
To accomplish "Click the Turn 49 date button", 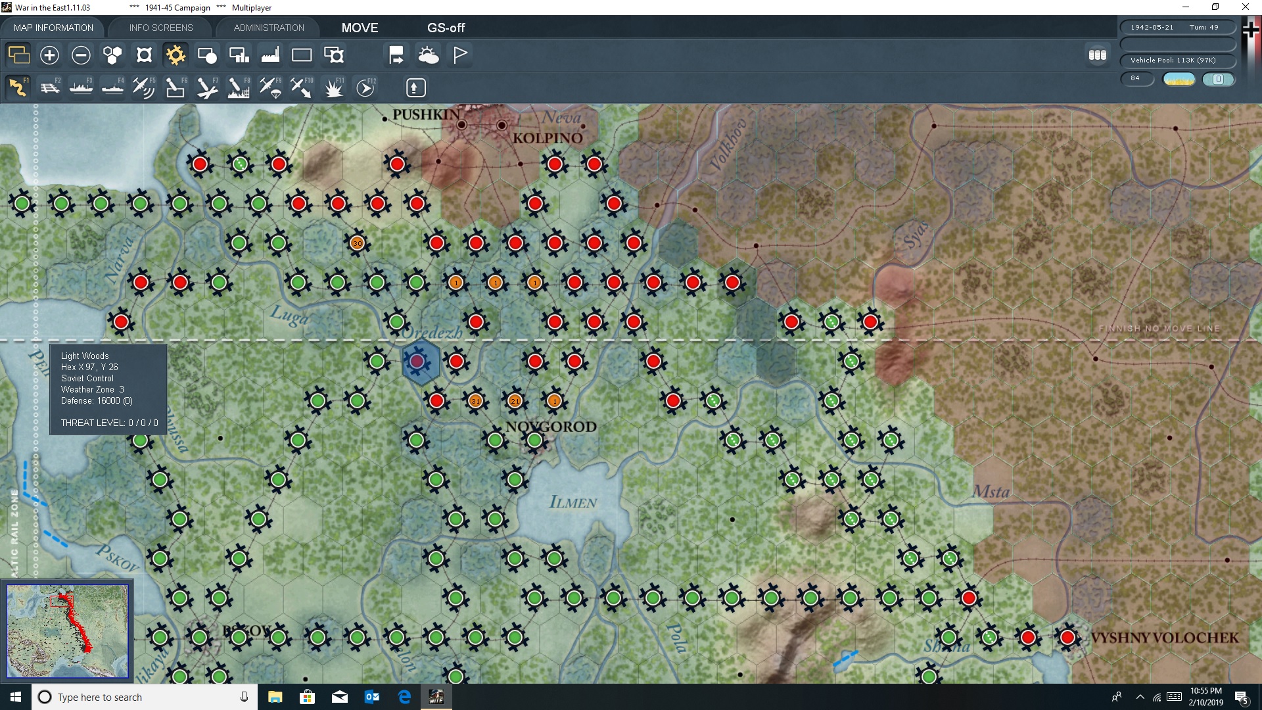I will click(x=1179, y=27).
